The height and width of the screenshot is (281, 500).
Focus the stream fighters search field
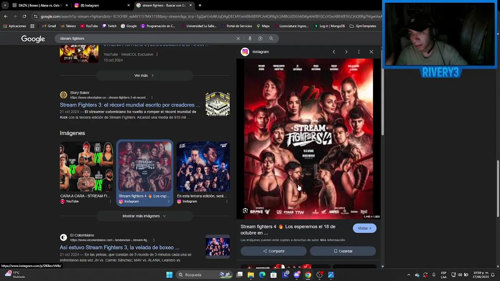(145, 39)
